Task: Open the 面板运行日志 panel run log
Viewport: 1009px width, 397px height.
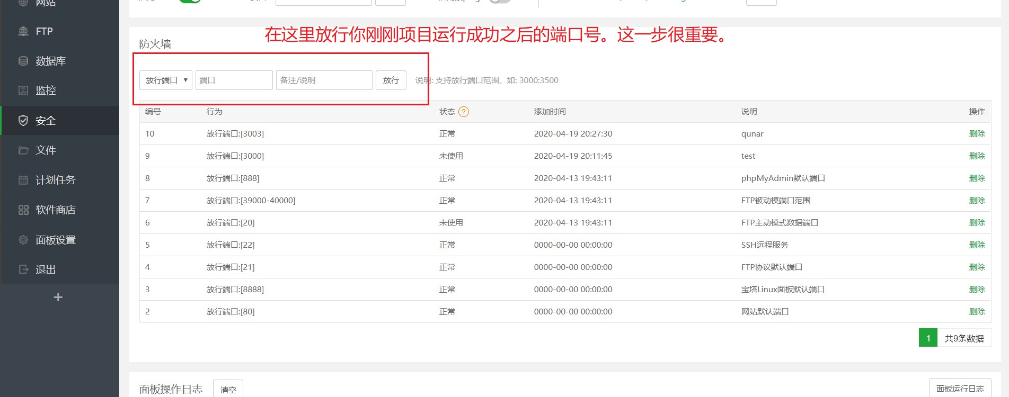Action: point(960,388)
